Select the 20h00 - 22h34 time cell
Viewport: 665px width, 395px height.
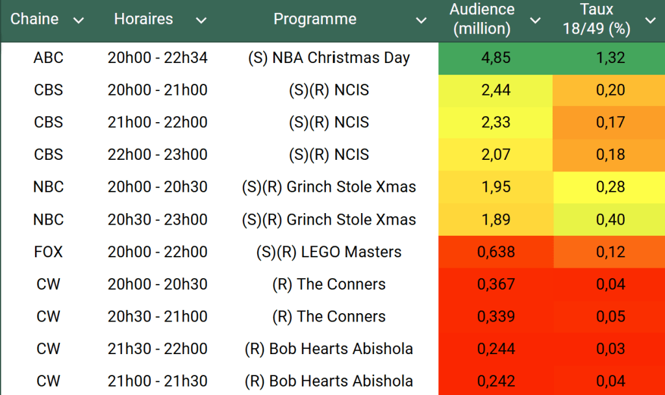[158, 58]
